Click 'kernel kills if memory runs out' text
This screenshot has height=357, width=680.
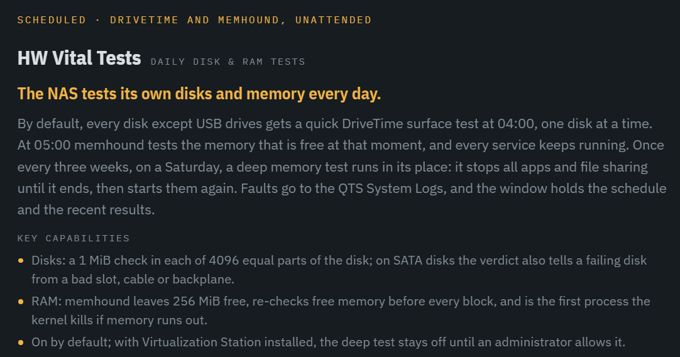click(x=119, y=320)
